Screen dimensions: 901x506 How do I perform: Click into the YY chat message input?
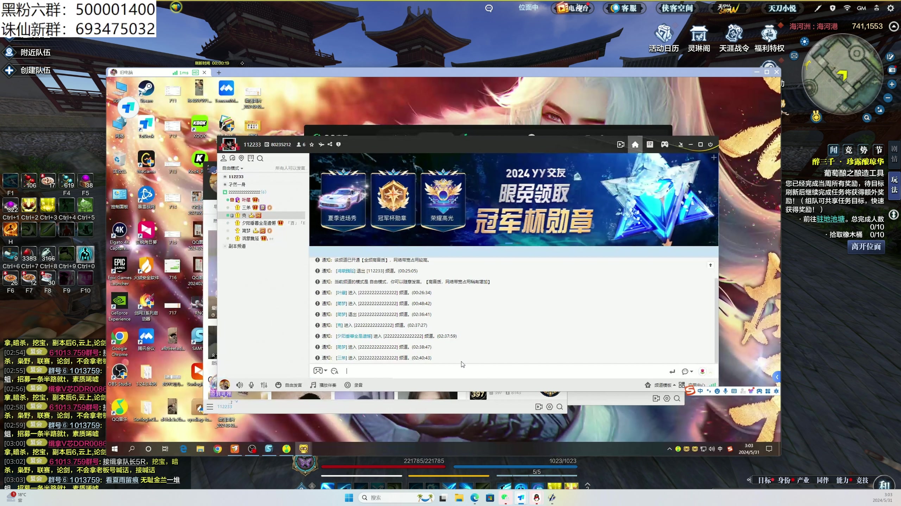pos(493,371)
